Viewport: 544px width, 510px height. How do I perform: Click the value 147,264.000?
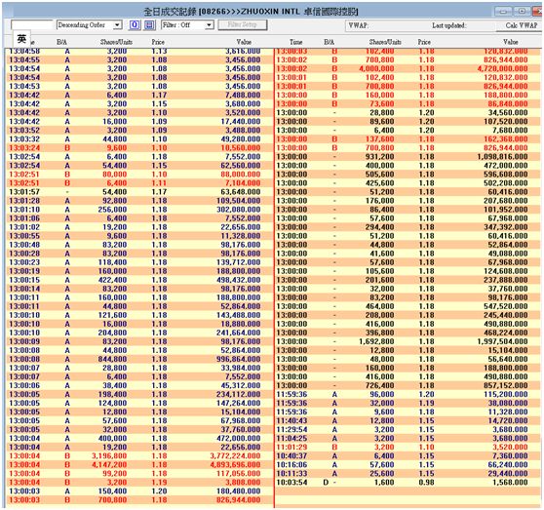(238, 404)
